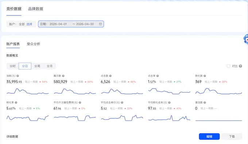Image resolution: width=248 pixels, height=144 pixels.
Task: Enable the 对比 checkbox
Action: pos(228,66)
